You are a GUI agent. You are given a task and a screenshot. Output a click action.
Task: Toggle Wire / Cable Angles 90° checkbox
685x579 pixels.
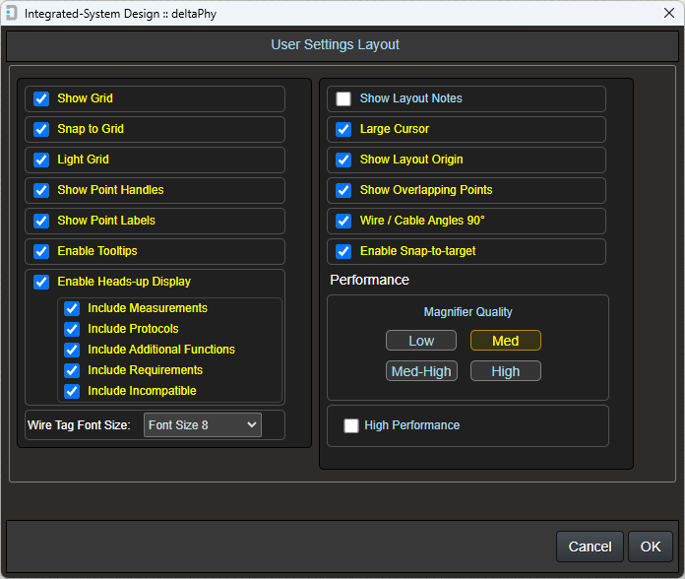tap(343, 222)
